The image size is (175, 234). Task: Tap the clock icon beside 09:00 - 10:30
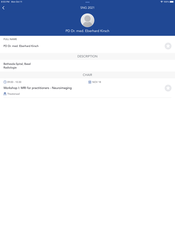tap(5, 82)
